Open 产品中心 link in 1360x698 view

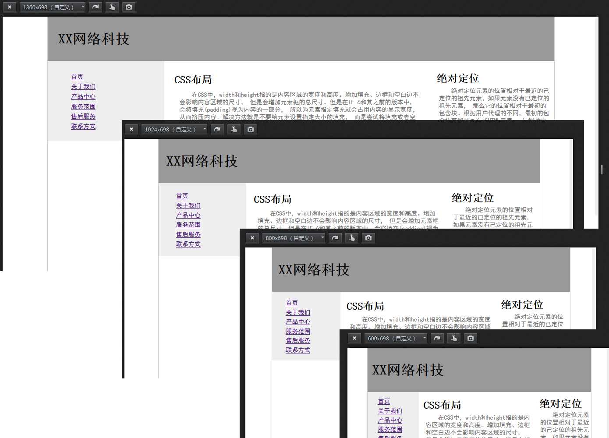(83, 96)
